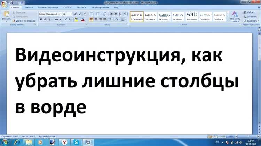Viewport: 261px width, 146px height.
Task: Click the Clear Formatting icon
Action: coord(85,14)
